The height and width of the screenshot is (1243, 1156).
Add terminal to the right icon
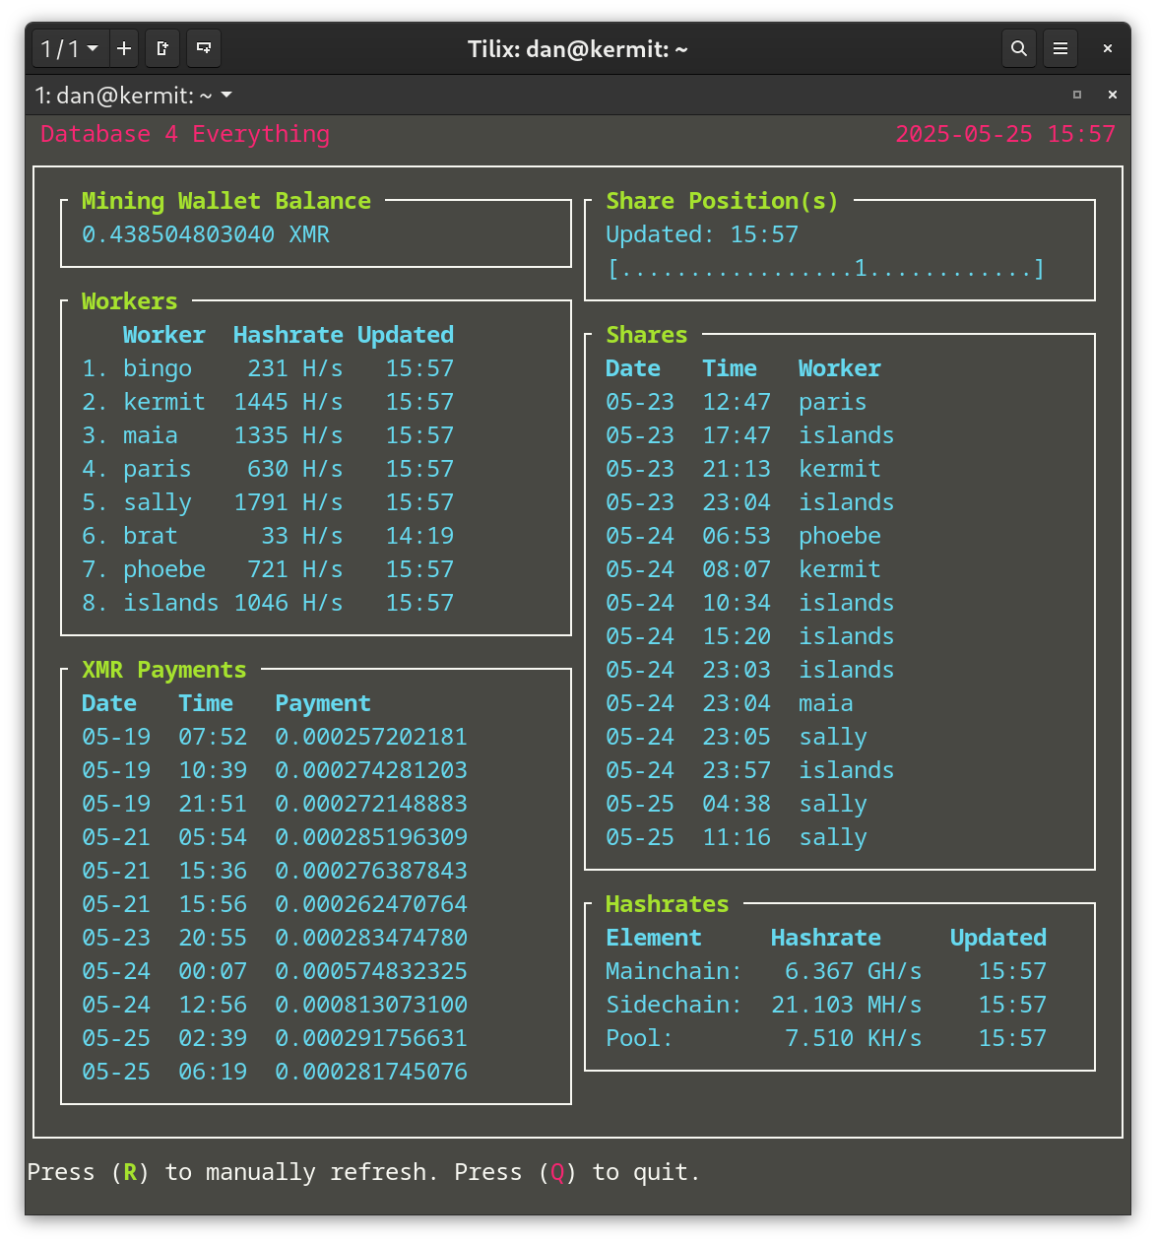163,48
